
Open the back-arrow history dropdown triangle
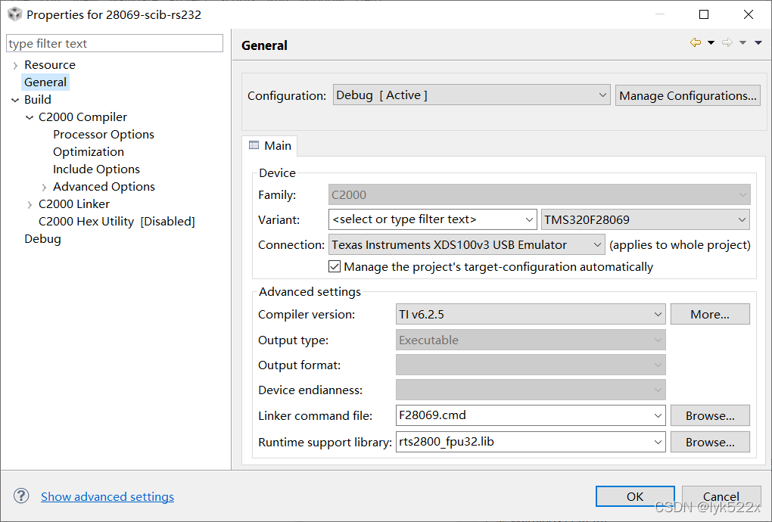pos(711,42)
